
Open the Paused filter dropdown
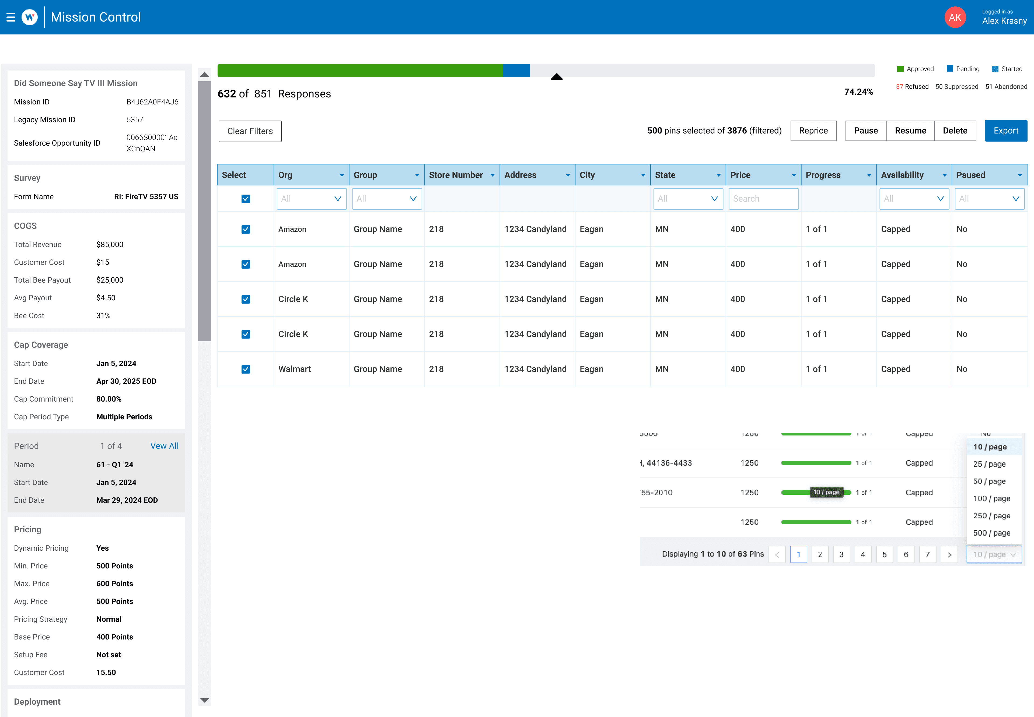[x=990, y=199]
